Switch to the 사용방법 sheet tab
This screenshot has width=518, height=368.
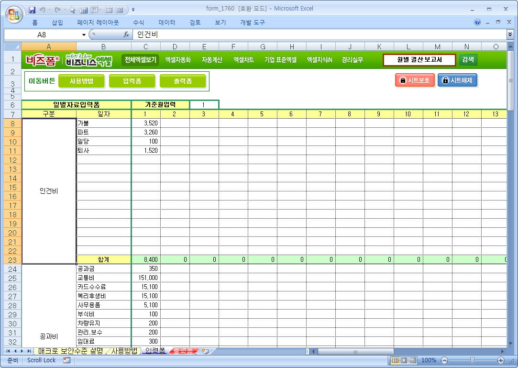pyautogui.click(x=124, y=351)
